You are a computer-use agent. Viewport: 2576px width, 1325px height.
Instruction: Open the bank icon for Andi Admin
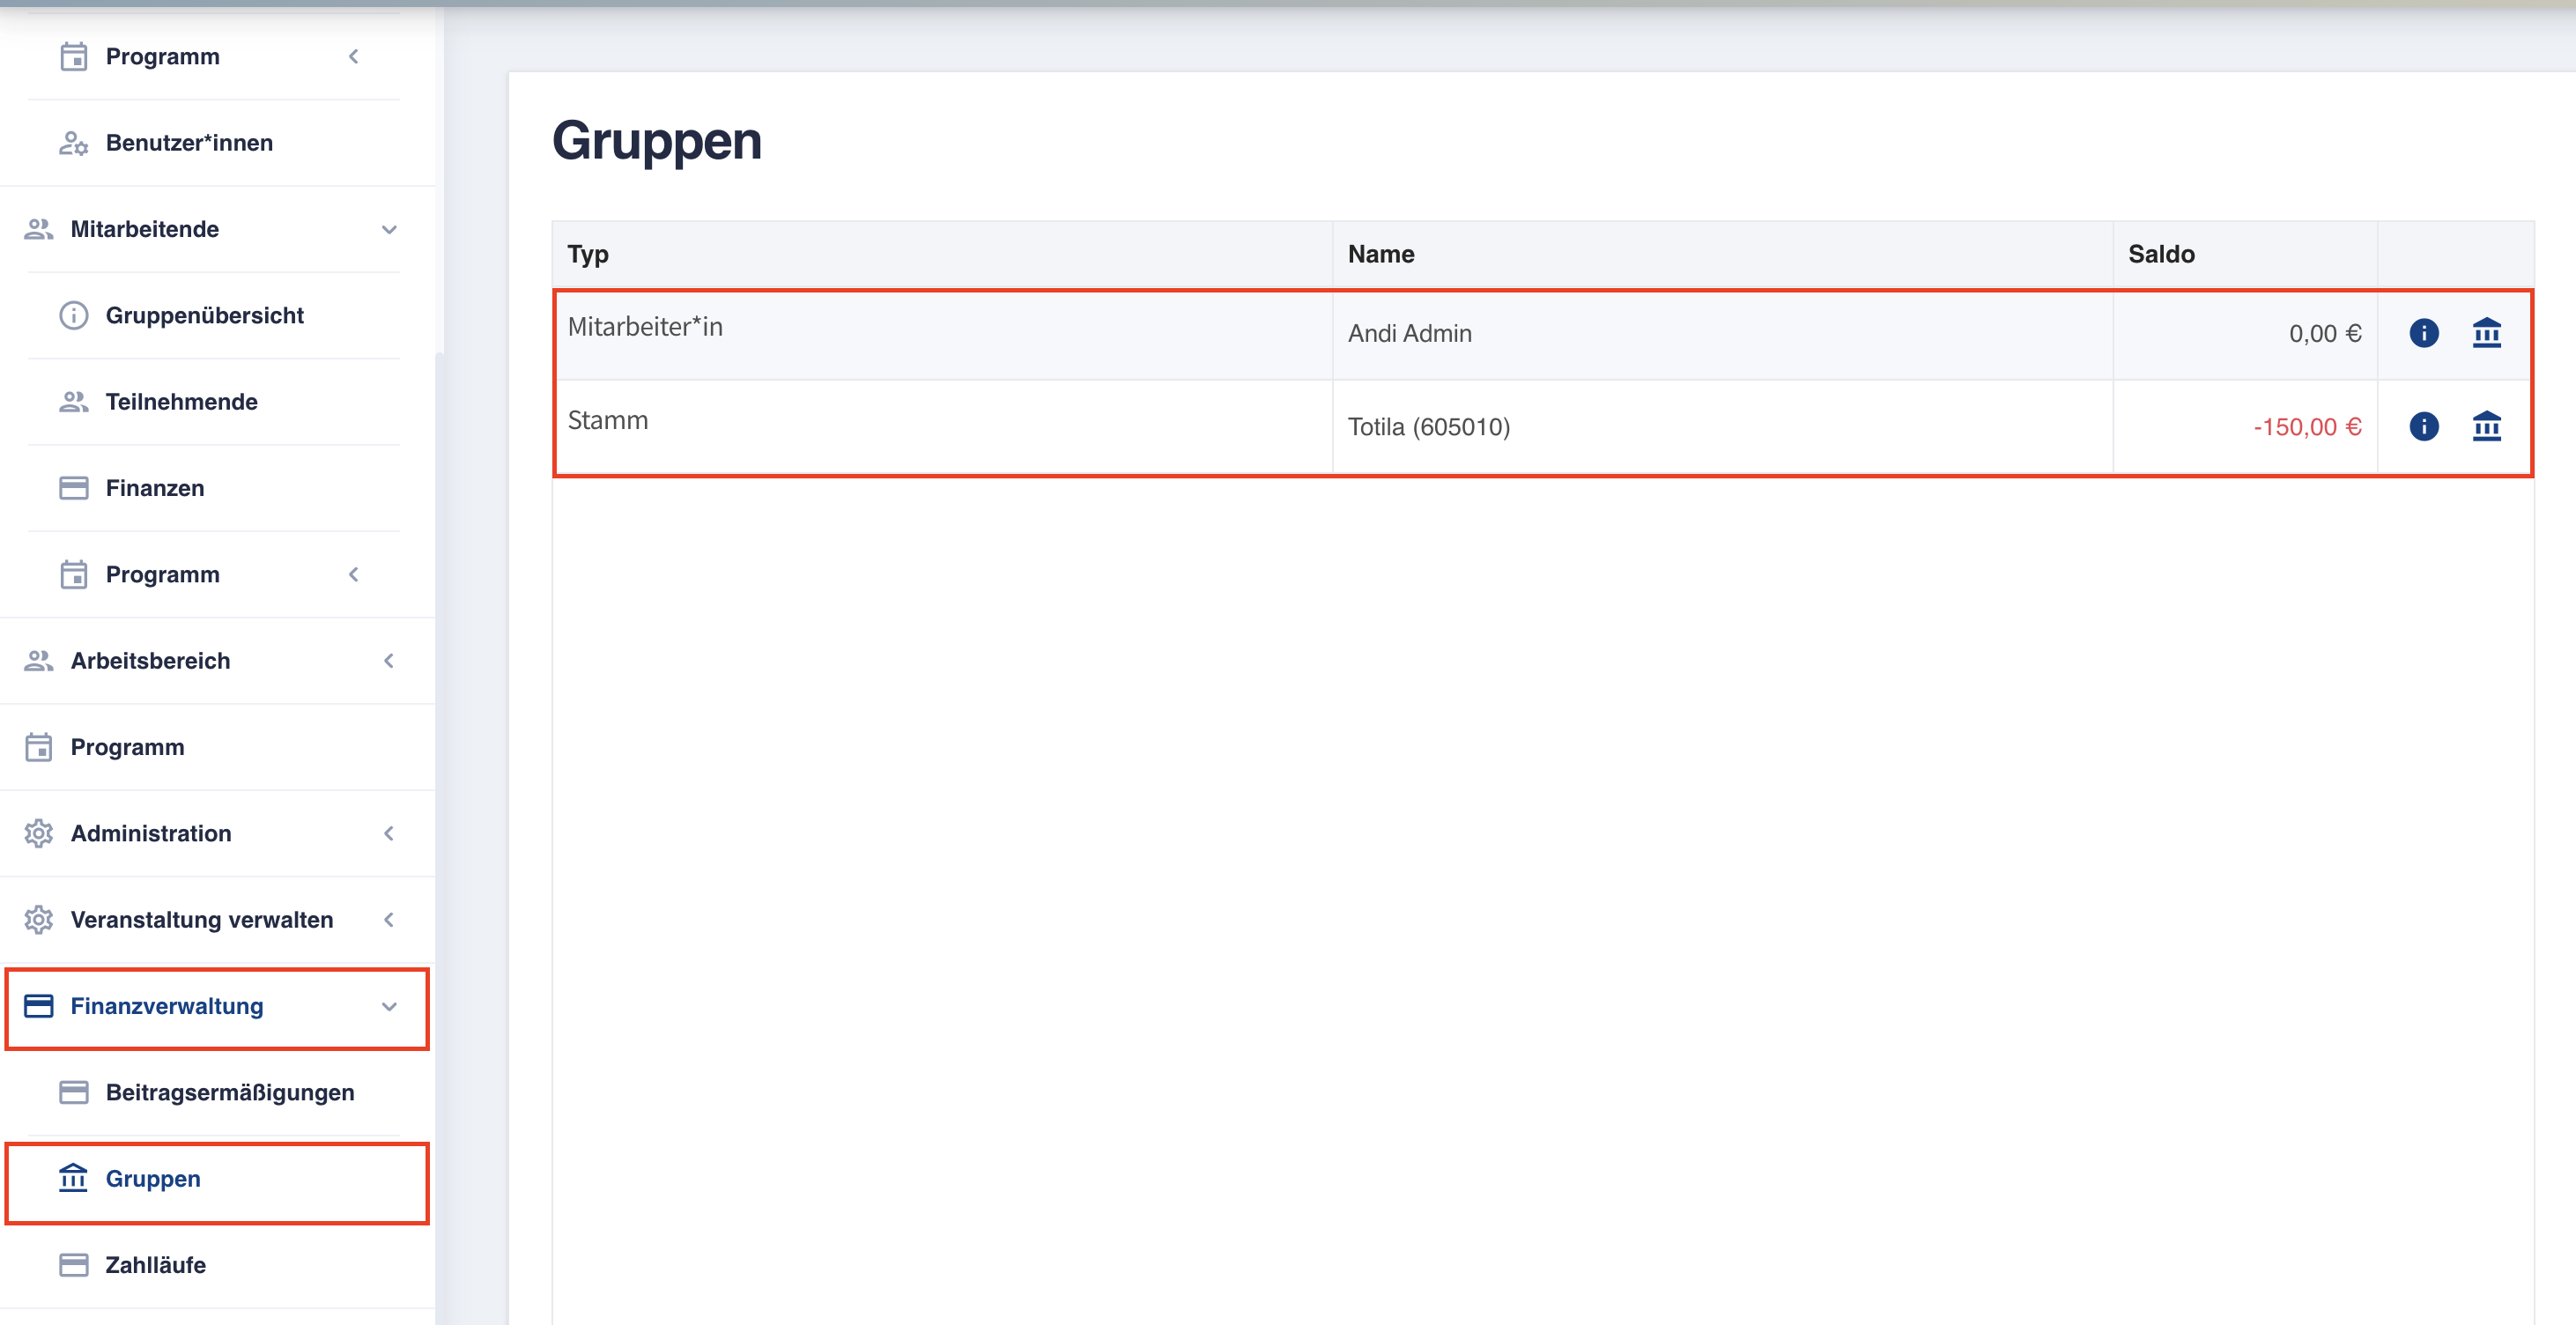(2486, 333)
